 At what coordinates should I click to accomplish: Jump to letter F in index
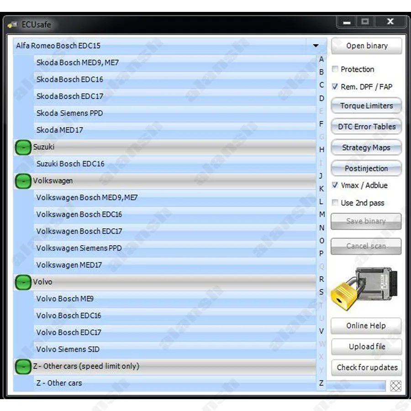point(321,124)
